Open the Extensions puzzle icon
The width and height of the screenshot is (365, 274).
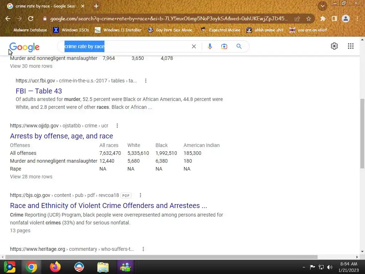pos(323,19)
